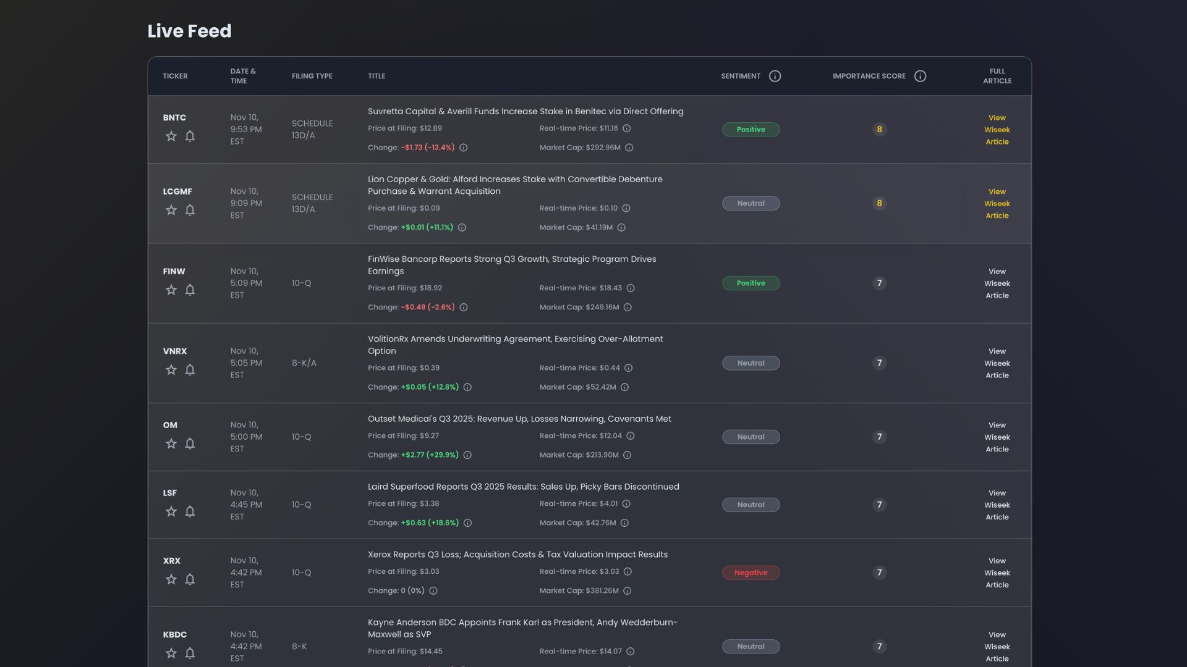Click the info icon beside FINW market cap
Viewport: 1187px width, 667px height.
(x=627, y=307)
